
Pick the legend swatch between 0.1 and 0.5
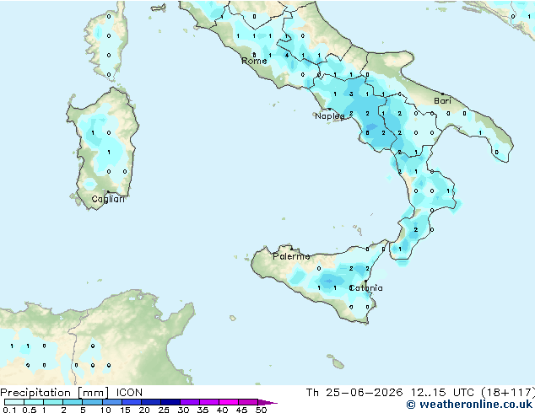click(14, 402)
